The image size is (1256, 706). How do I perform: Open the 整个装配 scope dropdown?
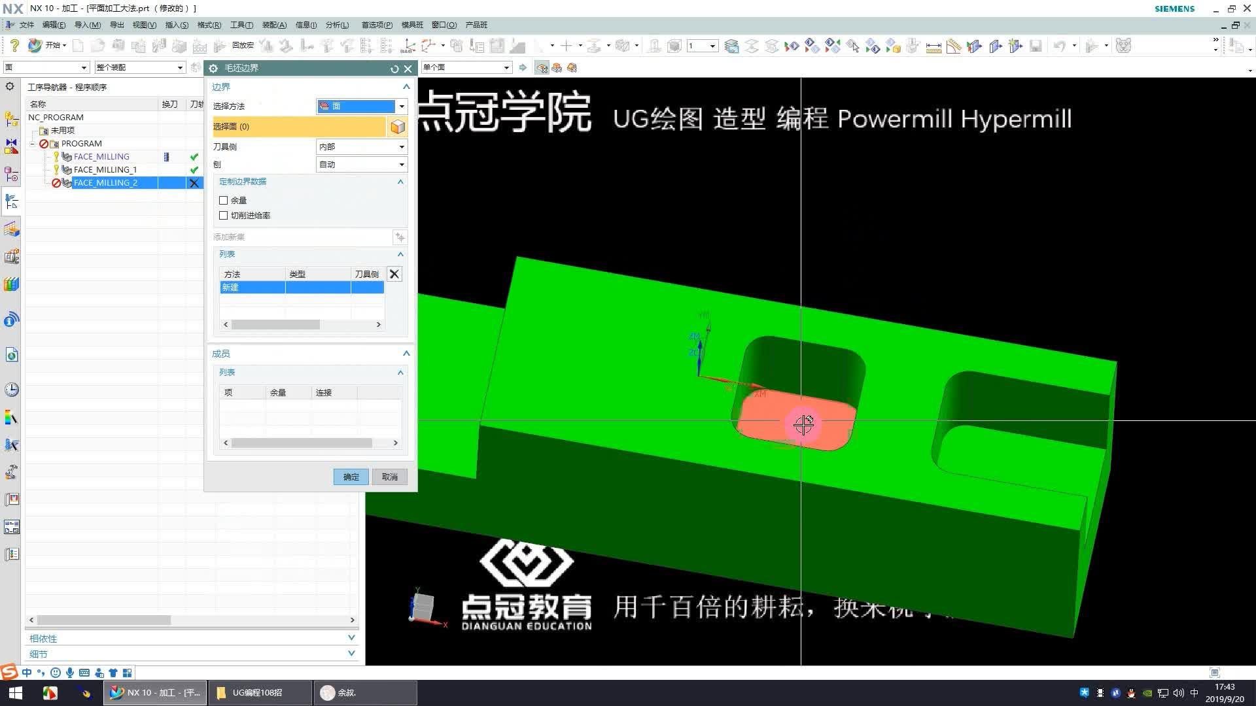pos(140,67)
